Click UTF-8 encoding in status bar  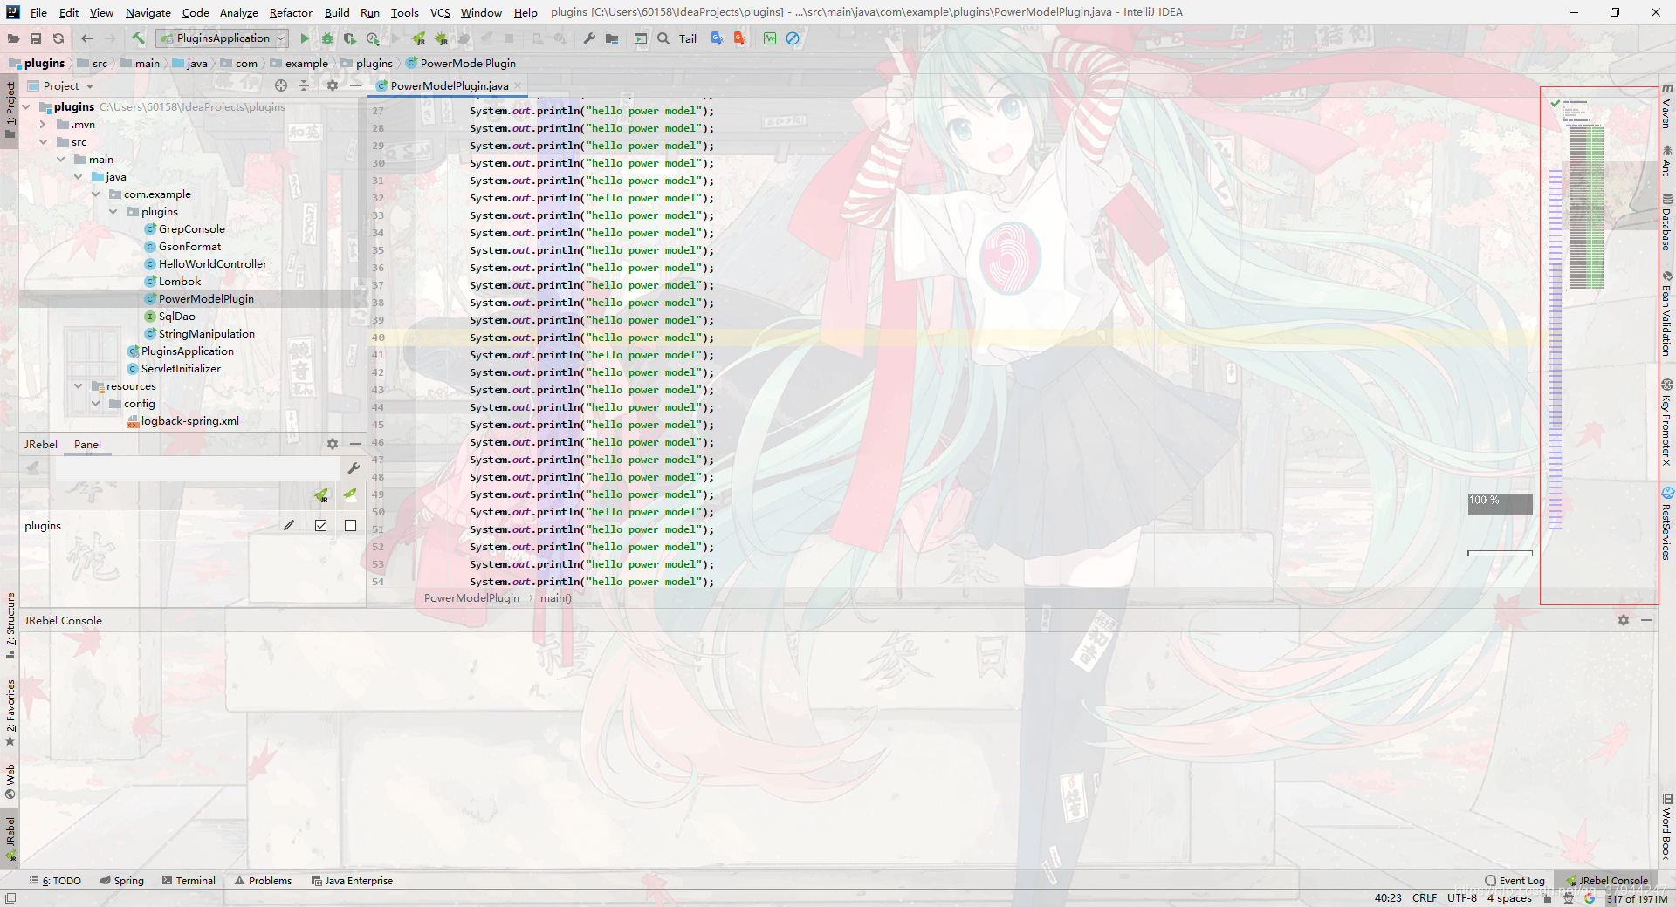pyautogui.click(x=1462, y=898)
